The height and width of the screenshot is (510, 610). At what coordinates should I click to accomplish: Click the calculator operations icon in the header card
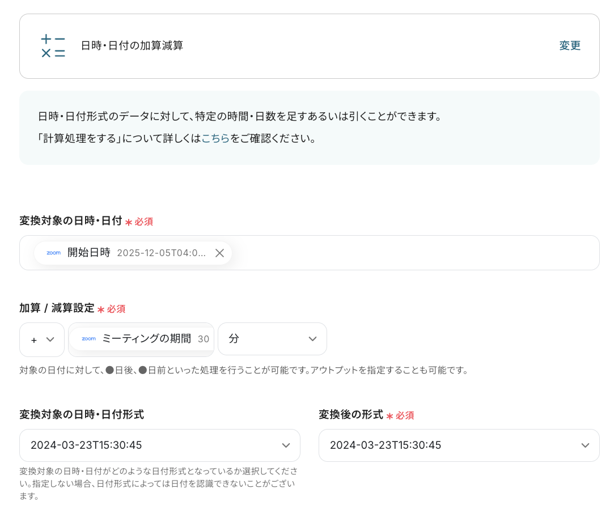click(53, 46)
